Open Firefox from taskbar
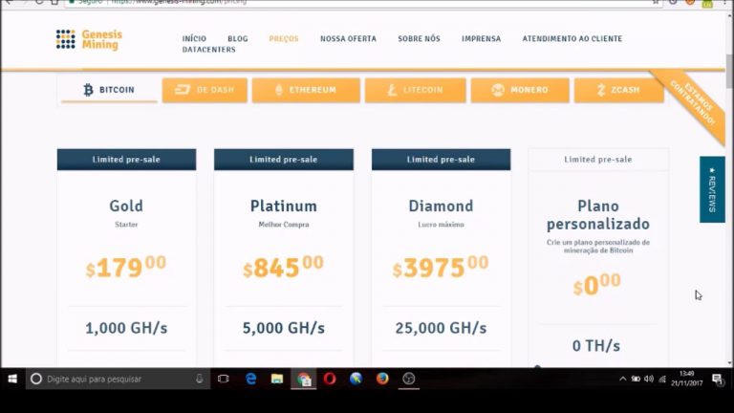 pyautogui.click(x=382, y=379)
